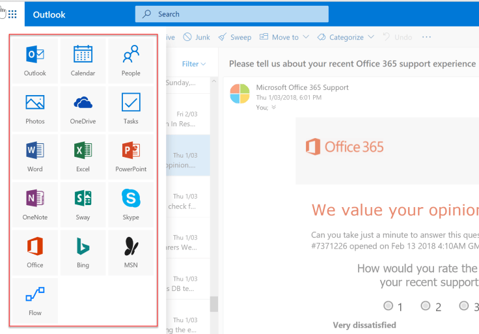479x334 pixels.
Task: Launch Skype from the app grid
Action: [x=131, y=204]
